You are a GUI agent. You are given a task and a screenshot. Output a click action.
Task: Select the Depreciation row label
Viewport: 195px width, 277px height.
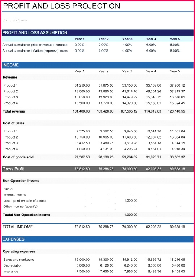tap(13, 265)
